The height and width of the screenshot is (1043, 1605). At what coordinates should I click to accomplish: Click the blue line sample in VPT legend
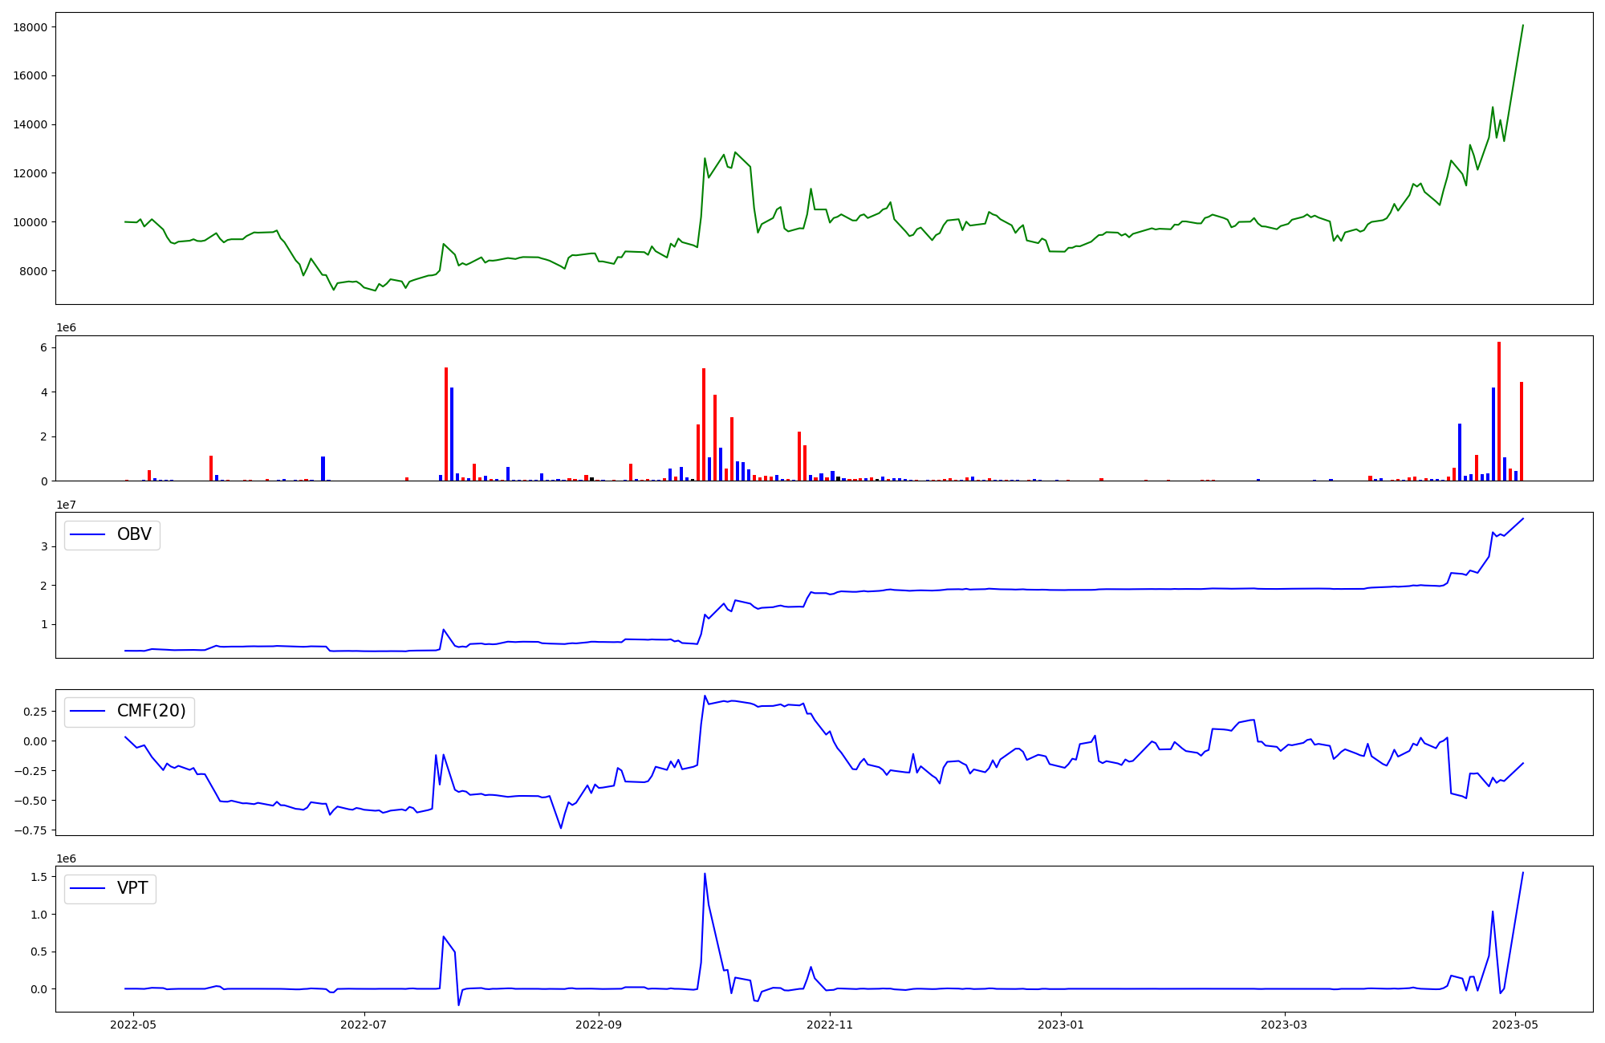[x=88, y=888]
